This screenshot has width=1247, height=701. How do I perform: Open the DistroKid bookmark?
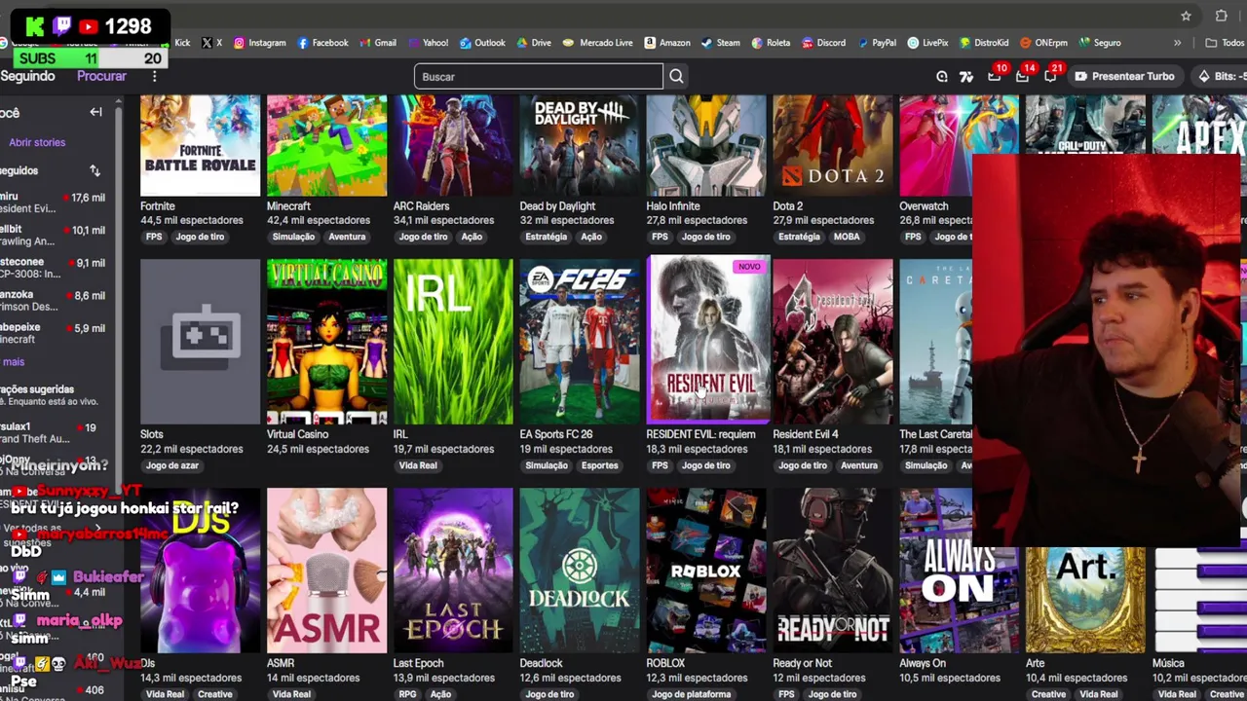[984, 43]
